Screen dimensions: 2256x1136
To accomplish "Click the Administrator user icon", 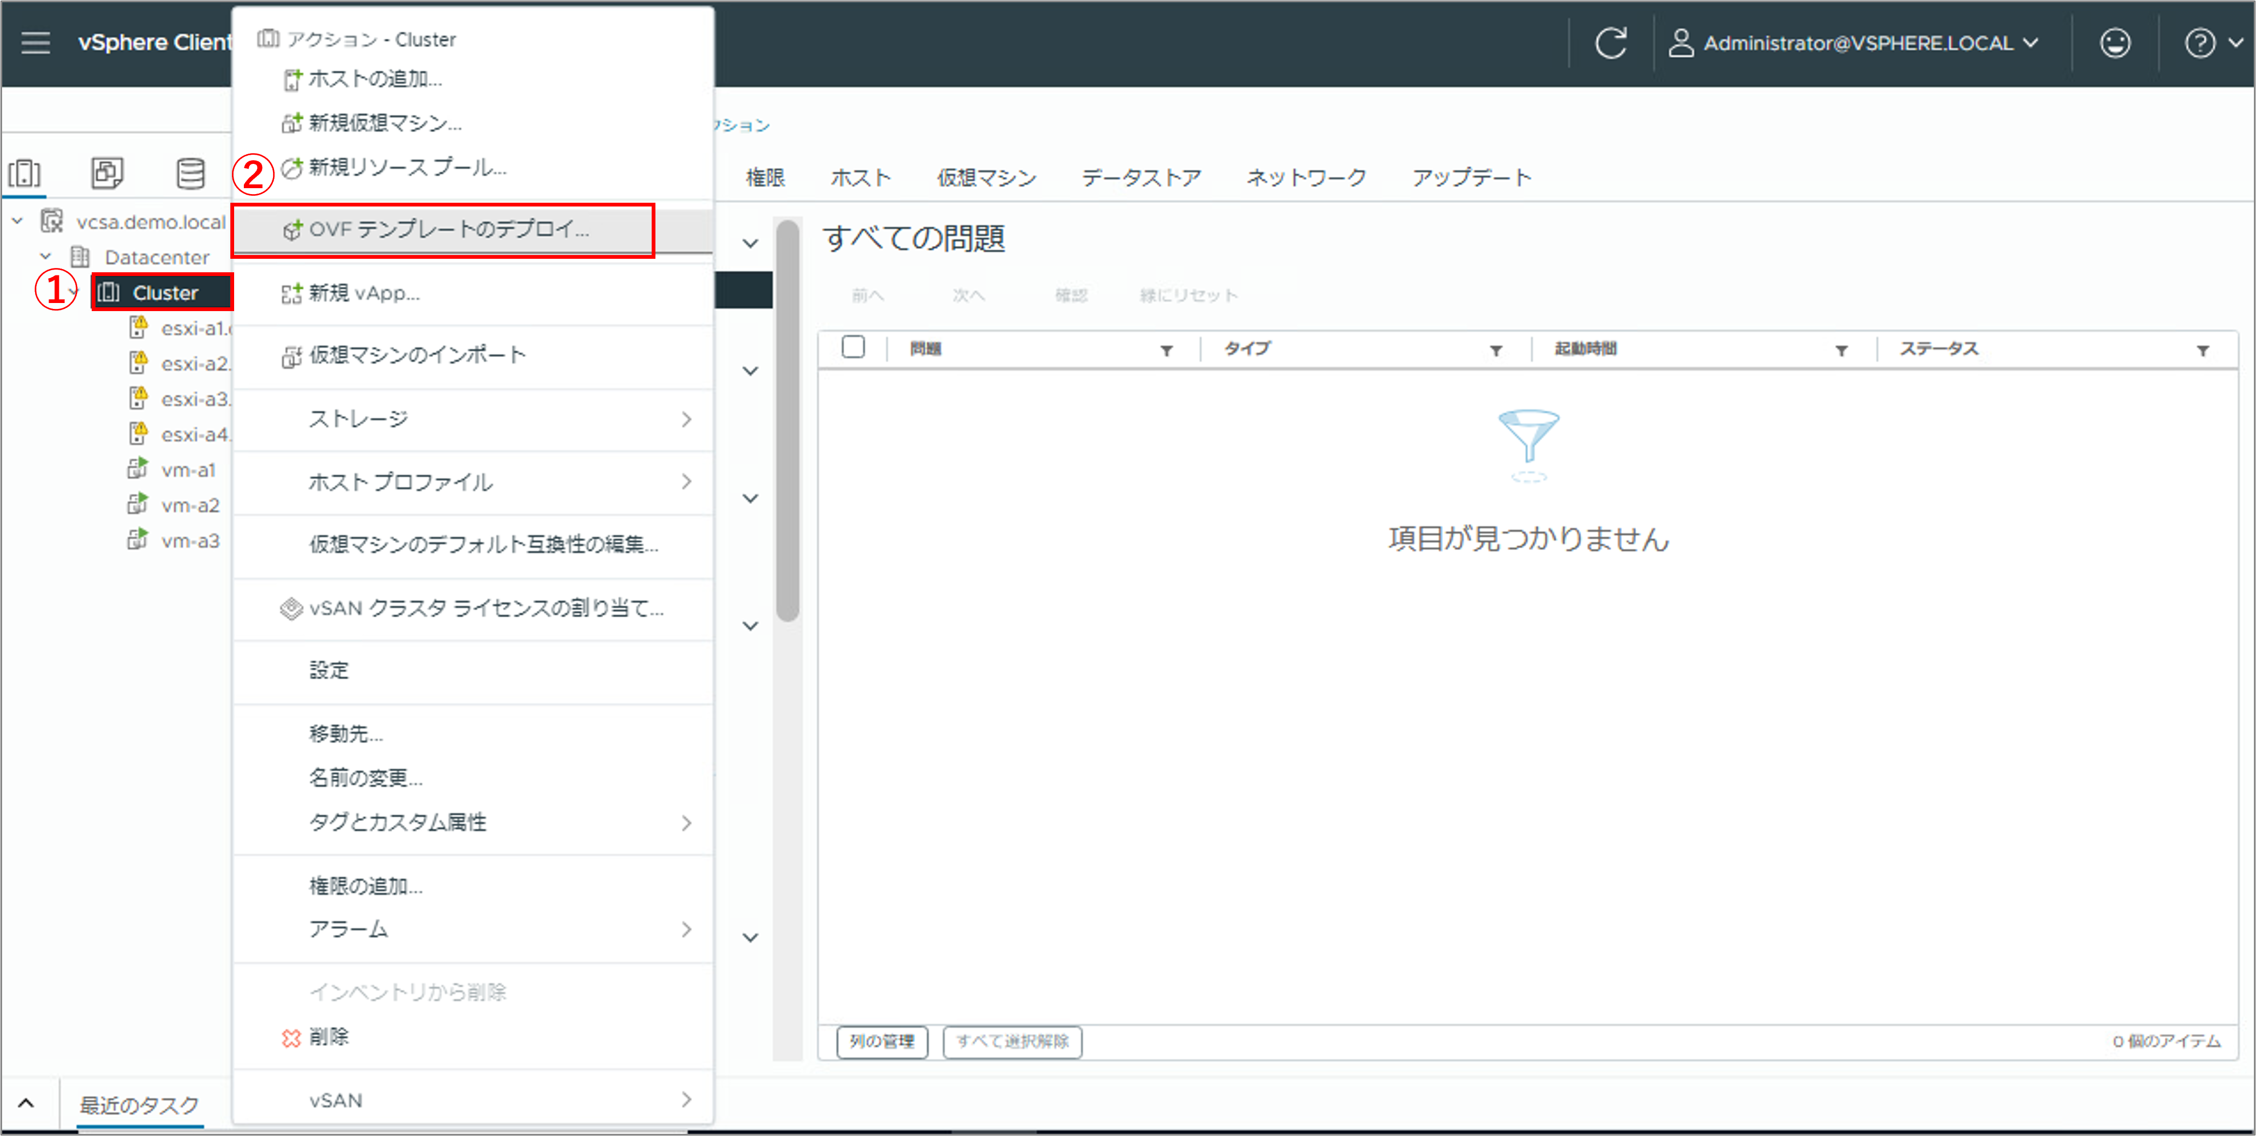I will (x=1680, y=43).
